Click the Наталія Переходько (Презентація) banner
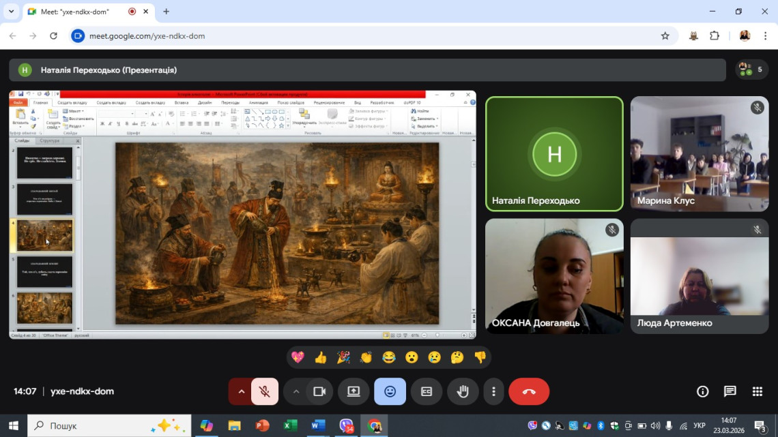This screenshot has width=778, height=437. 367,70
